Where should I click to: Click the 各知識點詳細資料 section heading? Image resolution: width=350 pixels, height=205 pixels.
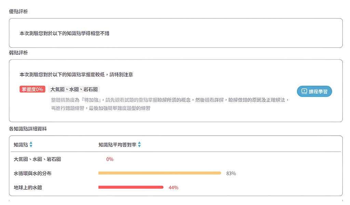[28, 129]
